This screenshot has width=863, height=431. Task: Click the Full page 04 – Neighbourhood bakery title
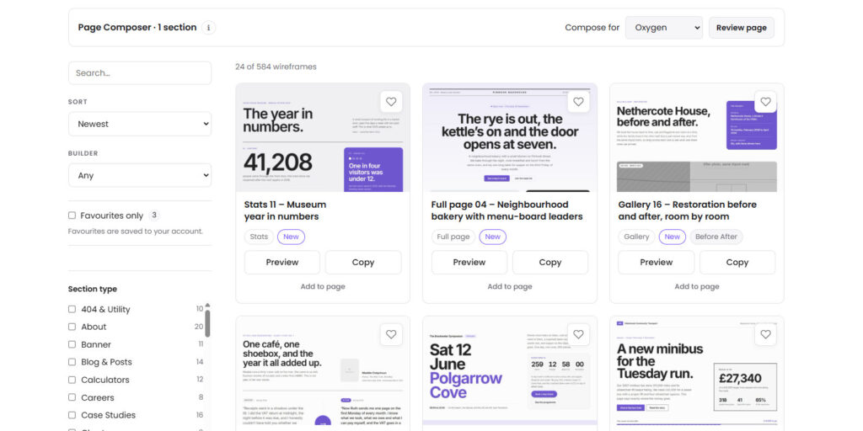507,210
